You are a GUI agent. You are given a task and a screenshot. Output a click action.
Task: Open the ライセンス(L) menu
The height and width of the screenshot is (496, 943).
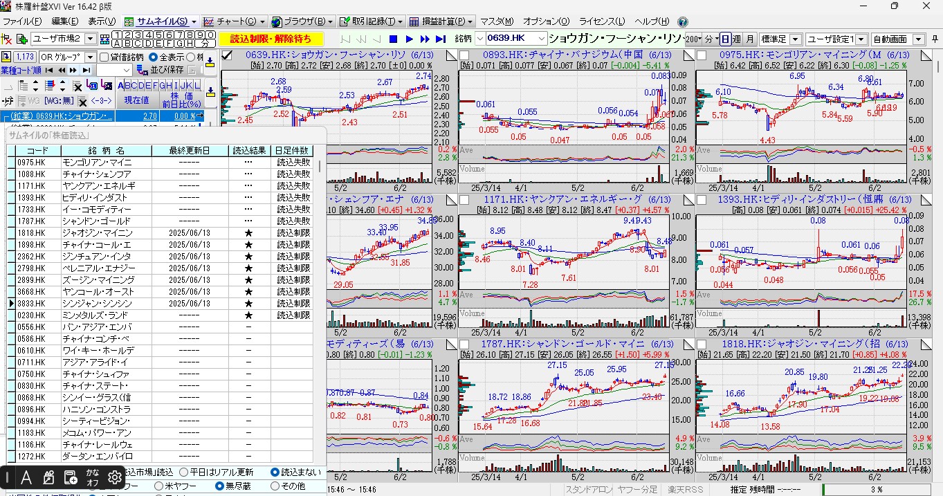pyautogui.click(x=602, y=22)
